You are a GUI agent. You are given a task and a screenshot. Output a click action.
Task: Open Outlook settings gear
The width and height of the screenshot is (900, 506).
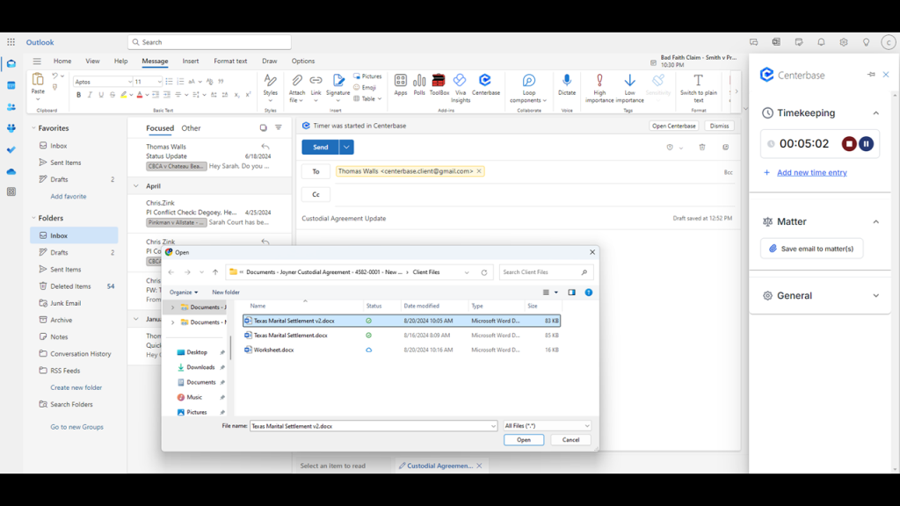pyautogui.click(x=843, y=42)
